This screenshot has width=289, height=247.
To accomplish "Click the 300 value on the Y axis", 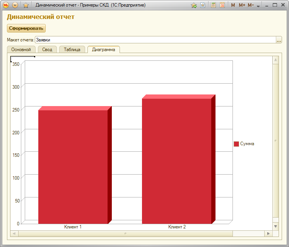I will 16,87.
